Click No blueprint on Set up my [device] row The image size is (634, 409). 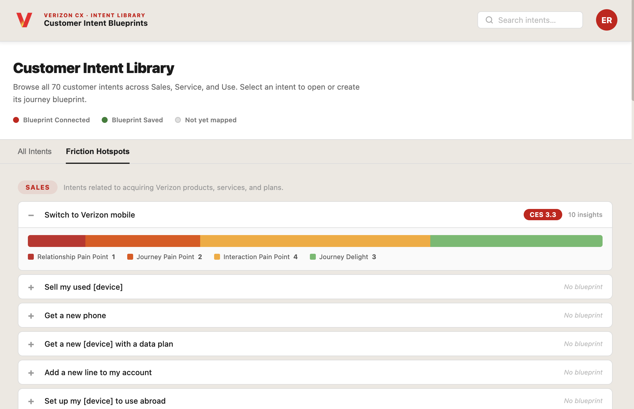[583, 401]
